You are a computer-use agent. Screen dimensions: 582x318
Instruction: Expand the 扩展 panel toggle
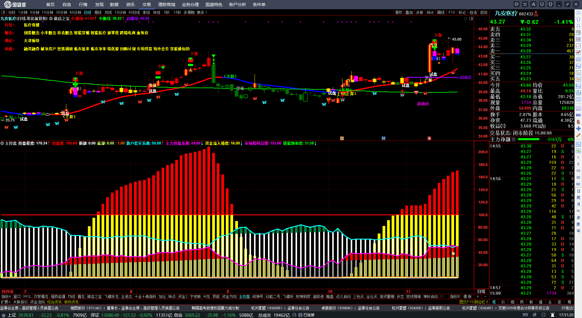click(x=6, y=302)
